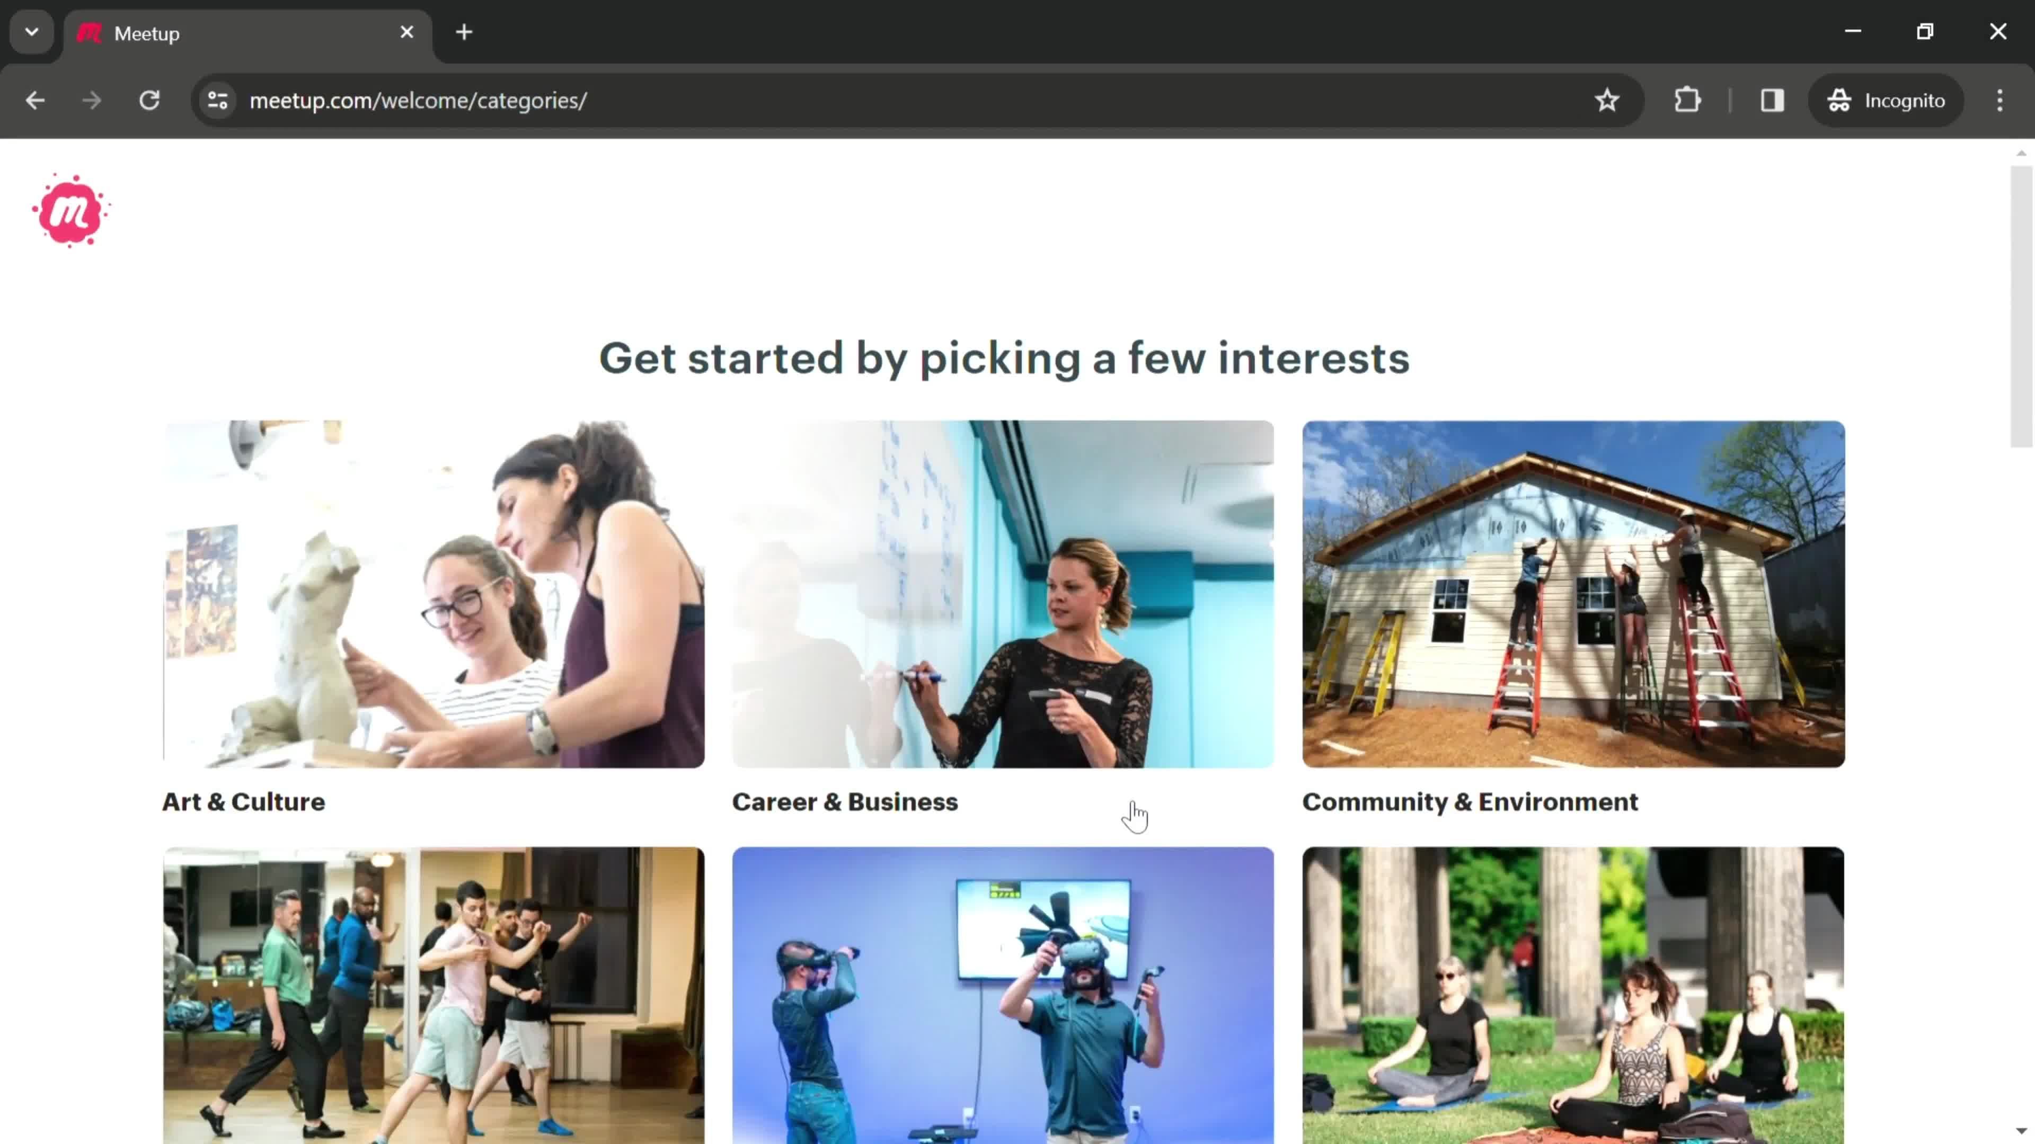
Task: Click the wellness outdoor category image
Action: [1574, 993]
